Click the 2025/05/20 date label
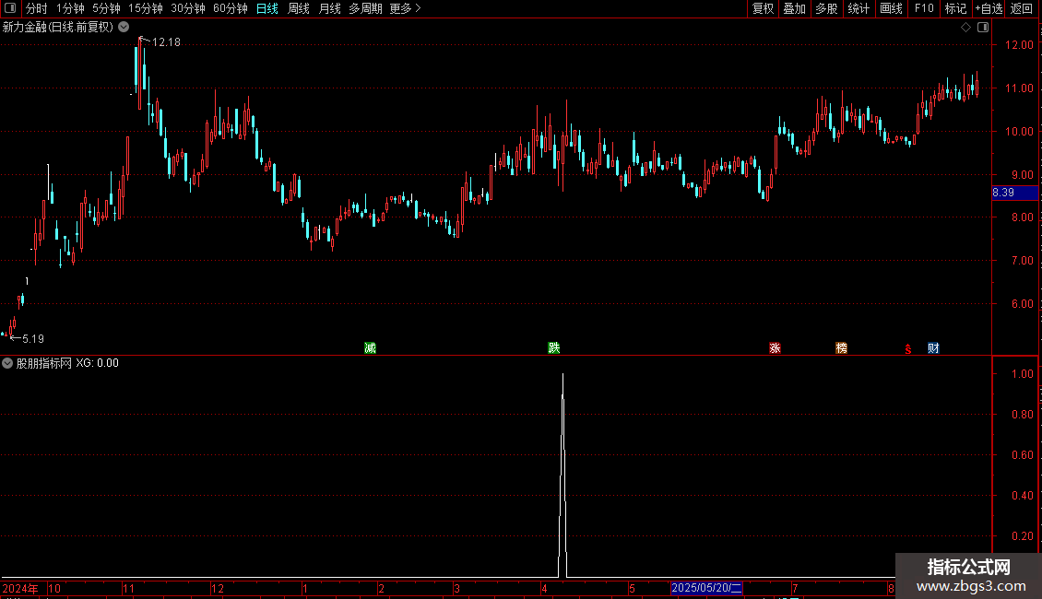Image resolution: width=1042 pixels, height=599 pixels. [x=706, y=588]
